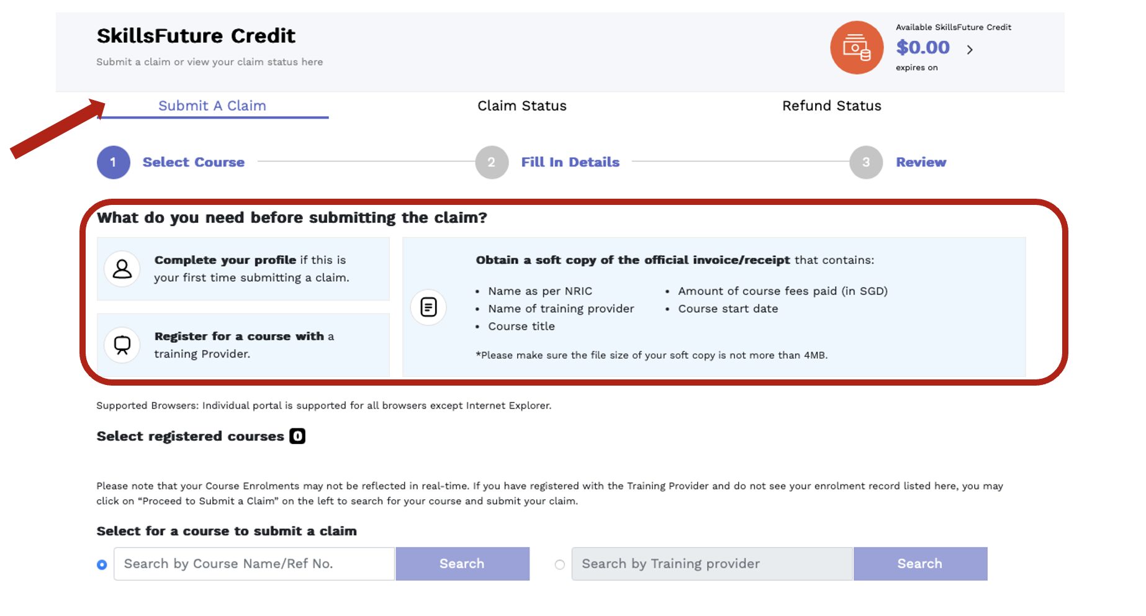Click the speech bubble course registration icon
The image size is (1146, 616).
pyautogui.click(x=122, y=345)
